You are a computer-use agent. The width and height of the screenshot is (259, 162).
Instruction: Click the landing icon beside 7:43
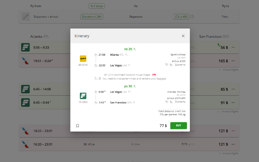pos(96,102)
